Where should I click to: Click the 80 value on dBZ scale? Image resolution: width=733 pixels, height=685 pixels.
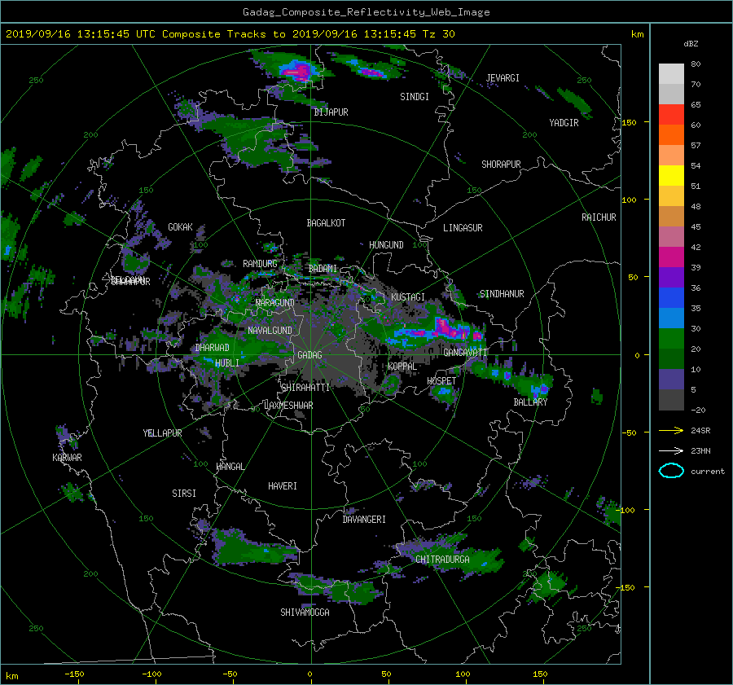click(696, 64)
